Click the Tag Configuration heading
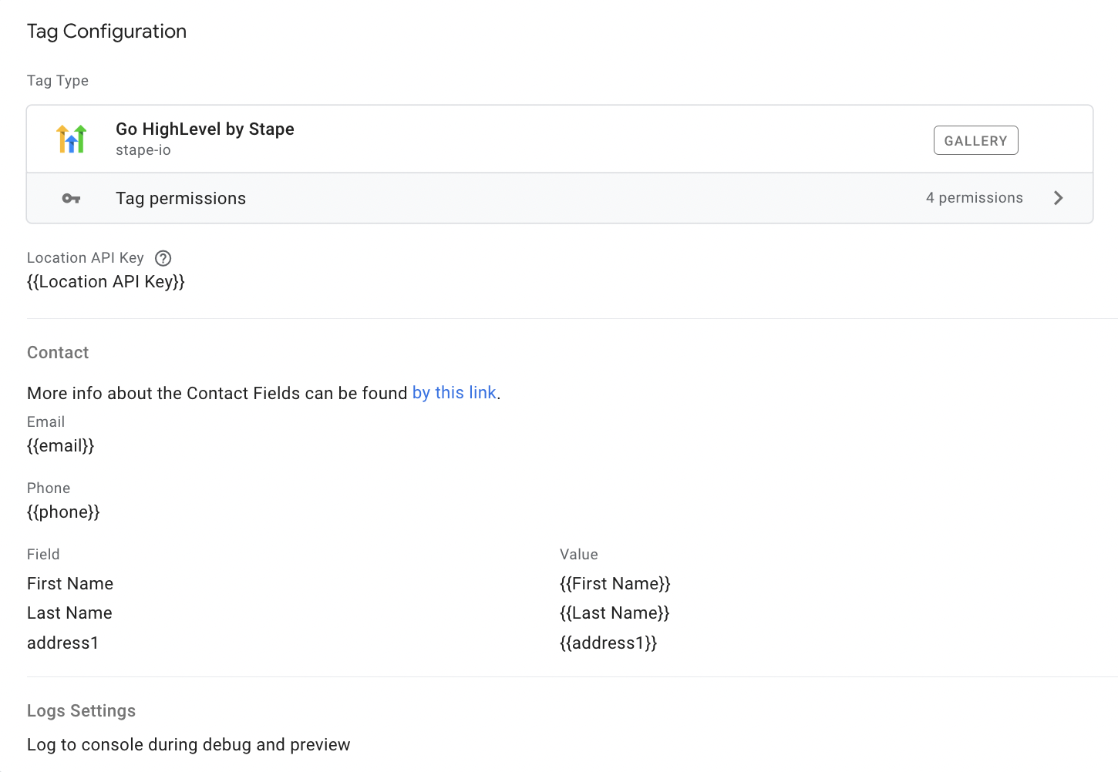 pos(106,32)
